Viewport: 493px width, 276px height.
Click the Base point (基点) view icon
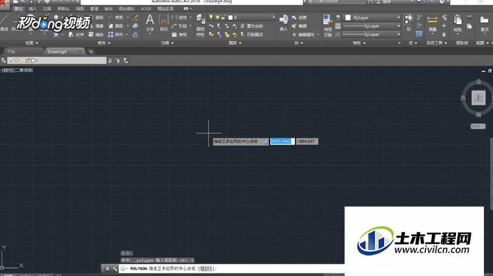484,24
